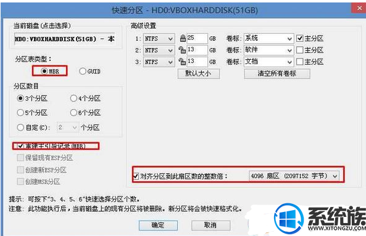Toggle the unlock icon for partition 3 size
Screen dimensions: 366x236
coord(182,62)
